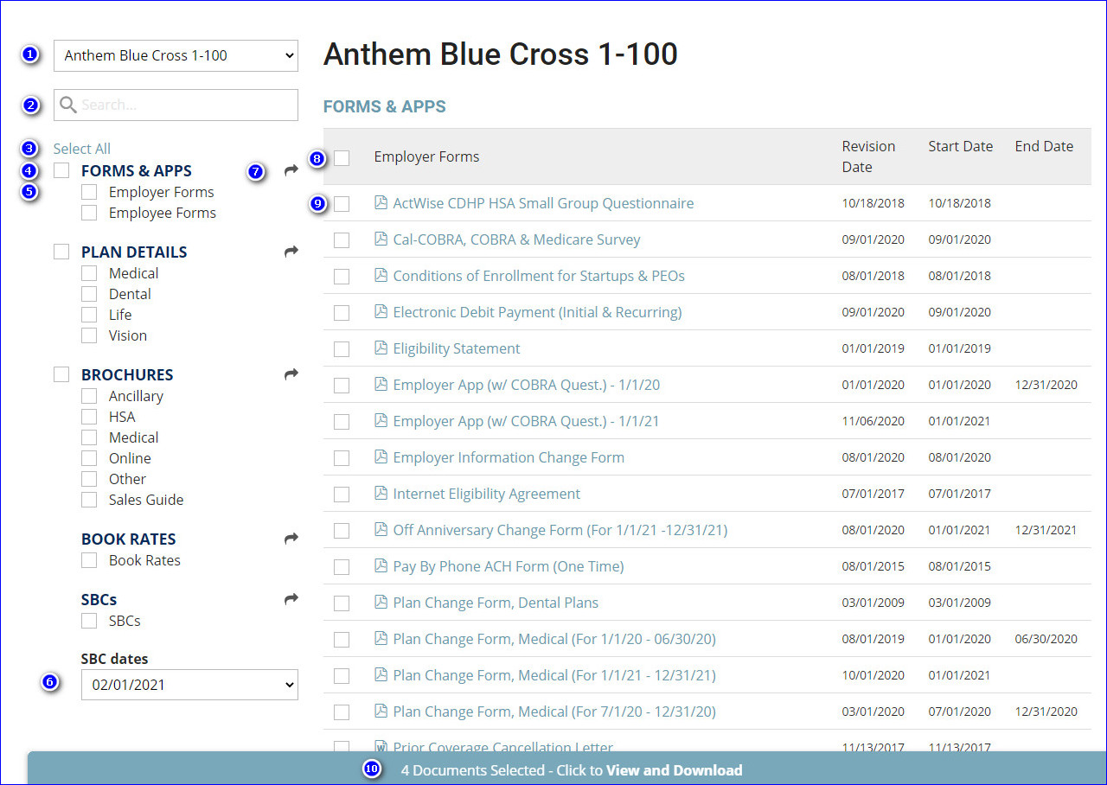Select checkbox for Eligibility Statement row
The height and width of the screenshot is (785, 1107).
tap(342, 349)
